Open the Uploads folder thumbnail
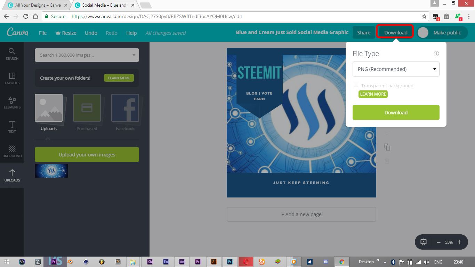475x267 pixels. pyautogui.click(x=49, y=108)
